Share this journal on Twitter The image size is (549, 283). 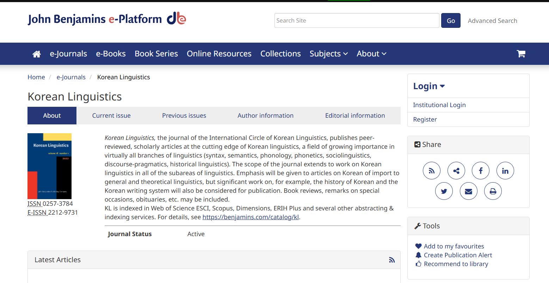(444, 191)
